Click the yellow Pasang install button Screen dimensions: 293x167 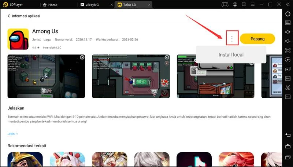click(x=257, y=39)
